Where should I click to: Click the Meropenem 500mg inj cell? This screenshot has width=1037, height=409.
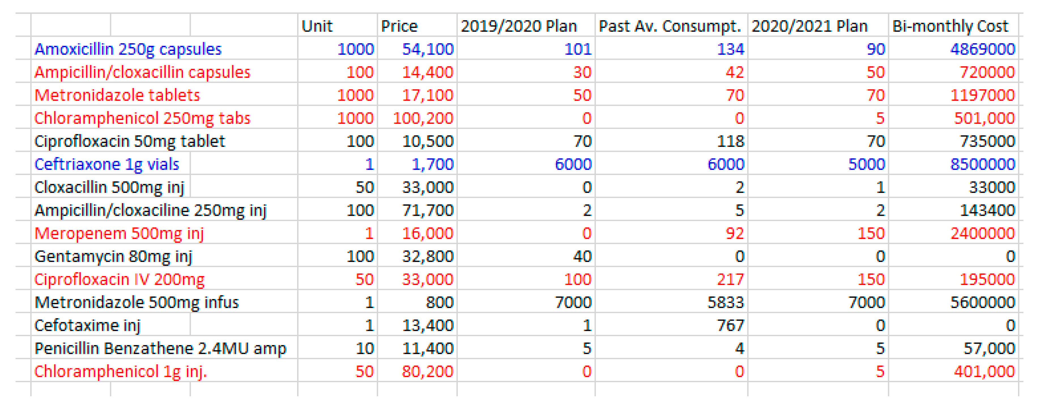point(119,233)
